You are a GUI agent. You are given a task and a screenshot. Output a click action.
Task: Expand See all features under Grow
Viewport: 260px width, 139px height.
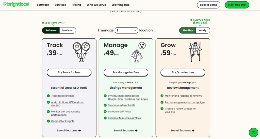(183, 130)
